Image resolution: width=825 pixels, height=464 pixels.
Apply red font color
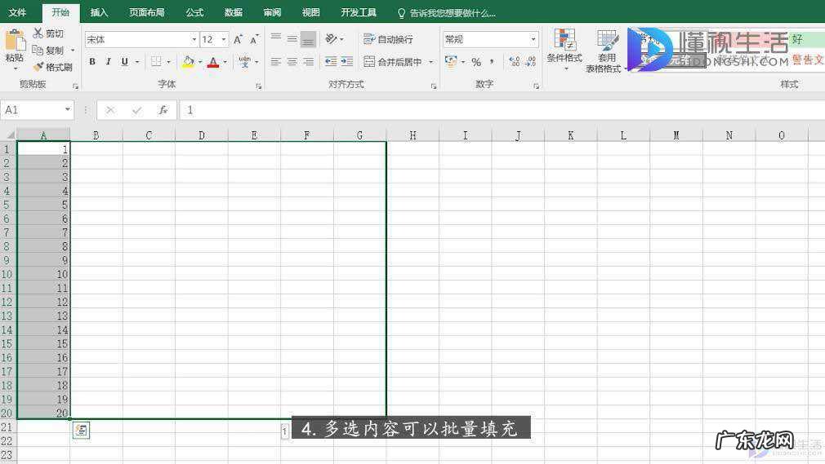click(x=213, y=62)
